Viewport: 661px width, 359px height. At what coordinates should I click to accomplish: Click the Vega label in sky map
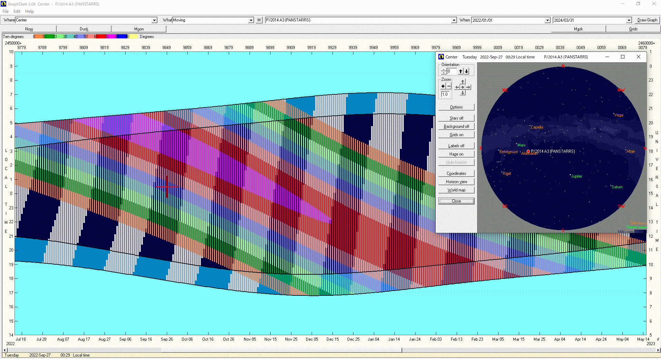coord(619,115)
